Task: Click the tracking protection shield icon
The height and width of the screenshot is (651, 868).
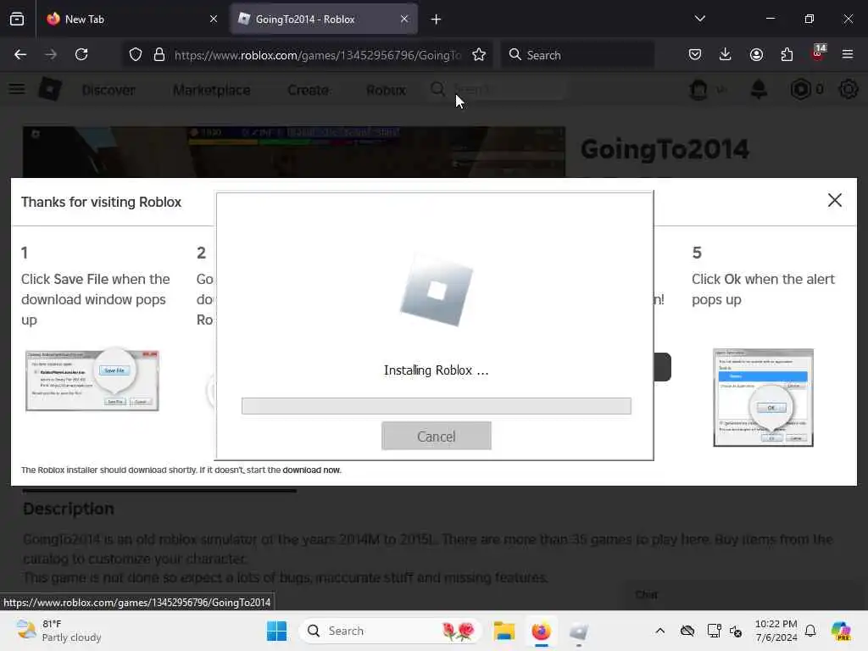Action: click(x=136, y=55)
